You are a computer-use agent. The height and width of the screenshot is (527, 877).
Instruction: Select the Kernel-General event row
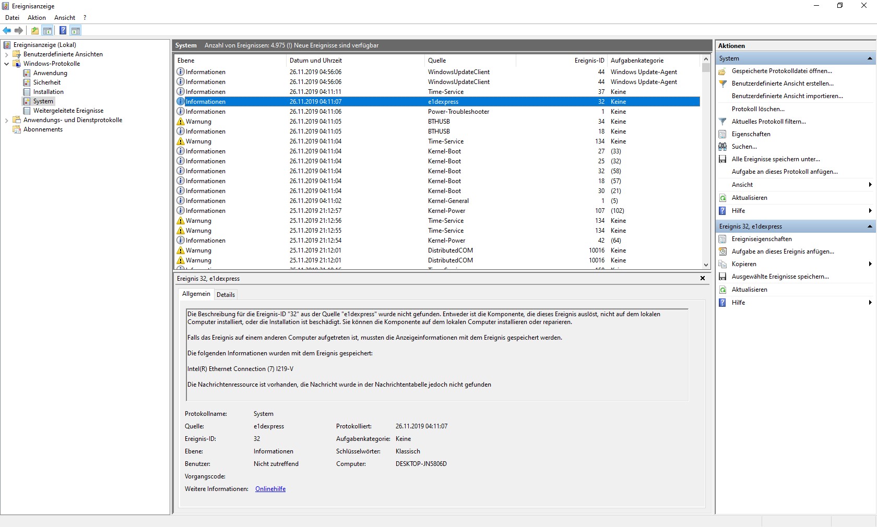pyautogui.click(x=437, y=201)
